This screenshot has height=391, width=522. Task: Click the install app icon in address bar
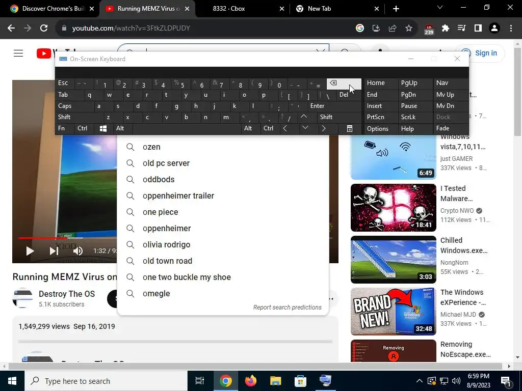(376, 29)
